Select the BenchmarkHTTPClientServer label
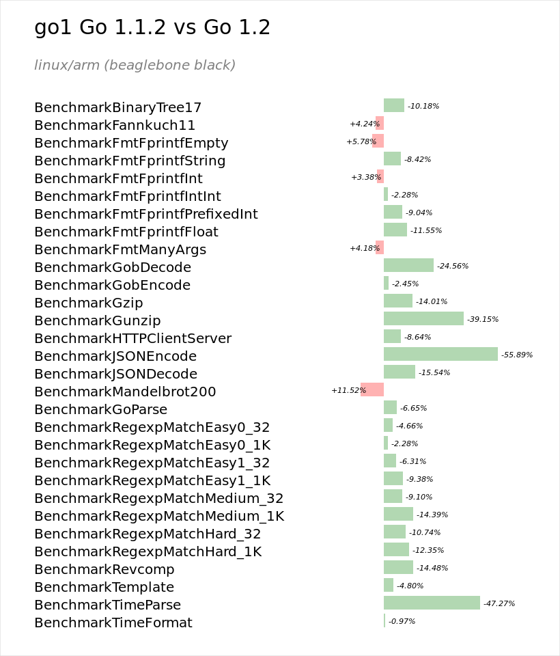This screenshot has height=656, width=560. (x=133, y=338)
